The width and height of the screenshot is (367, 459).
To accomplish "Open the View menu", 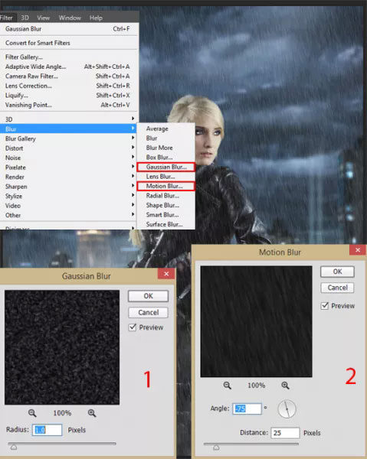I will (x=44, y=18).
